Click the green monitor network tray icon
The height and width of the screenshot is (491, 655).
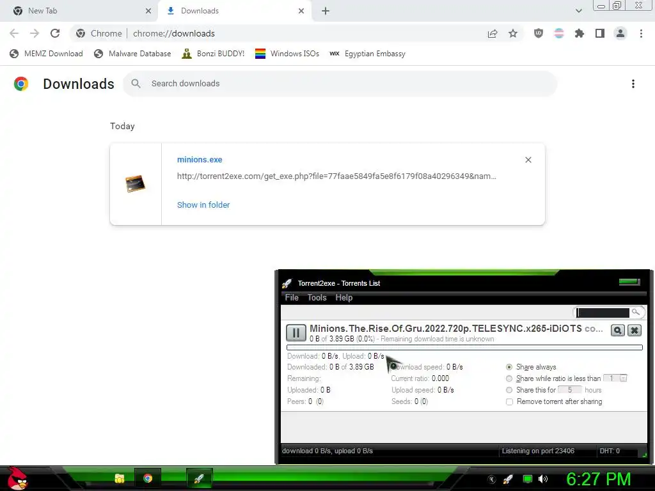528,479
